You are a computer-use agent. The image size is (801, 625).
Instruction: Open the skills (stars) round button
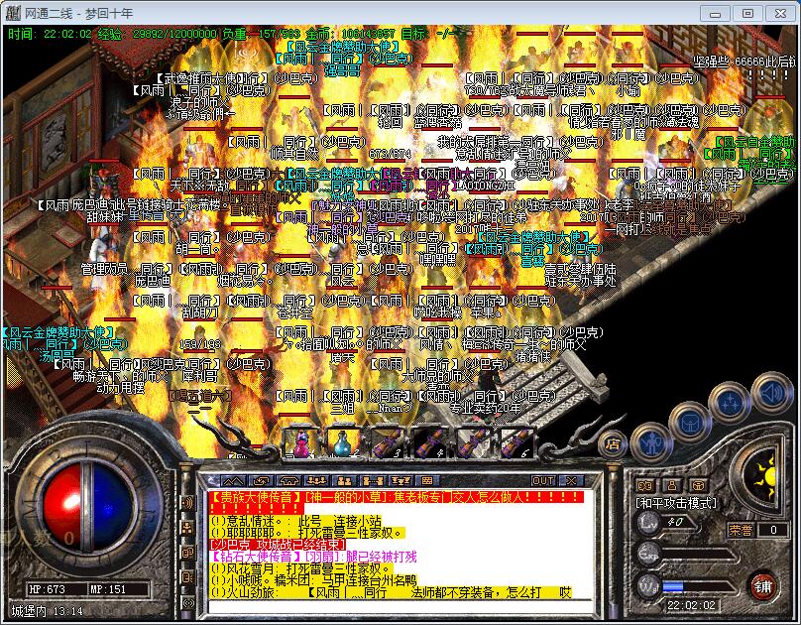pos(729,404)
